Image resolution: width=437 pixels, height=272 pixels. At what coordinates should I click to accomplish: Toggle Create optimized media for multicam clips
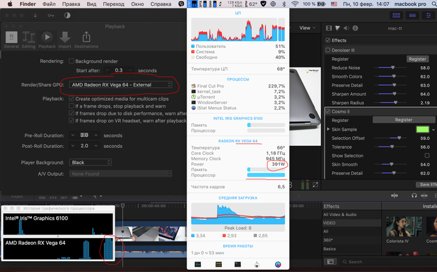click(71, 99)
